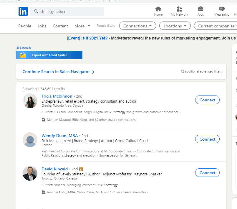Image resolution: width=237 pixels, height=209 pixels.
Task: Open Messaging from the top bar
Action: point(222,11)
